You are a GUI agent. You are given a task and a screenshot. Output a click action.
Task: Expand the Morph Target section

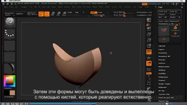tap(164, 84)
